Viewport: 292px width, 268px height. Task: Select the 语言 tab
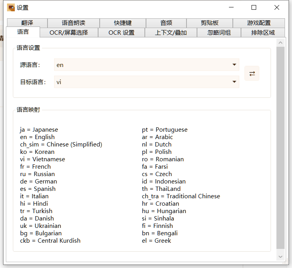tap(23, 32)
